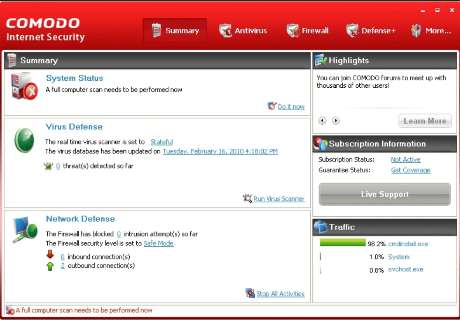Click the threats detected count link

(58, 166)
